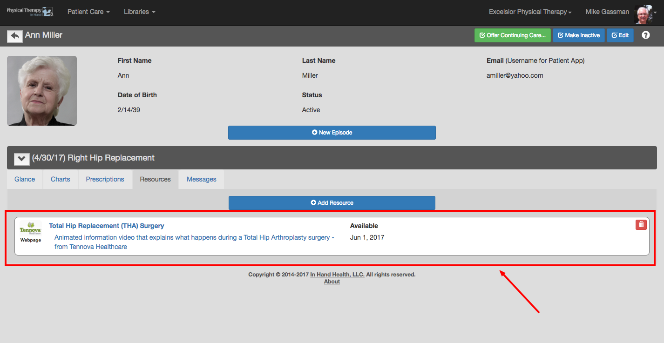664x343 pixels.
Task: Click the New Episode button
Action: (332, 133)
